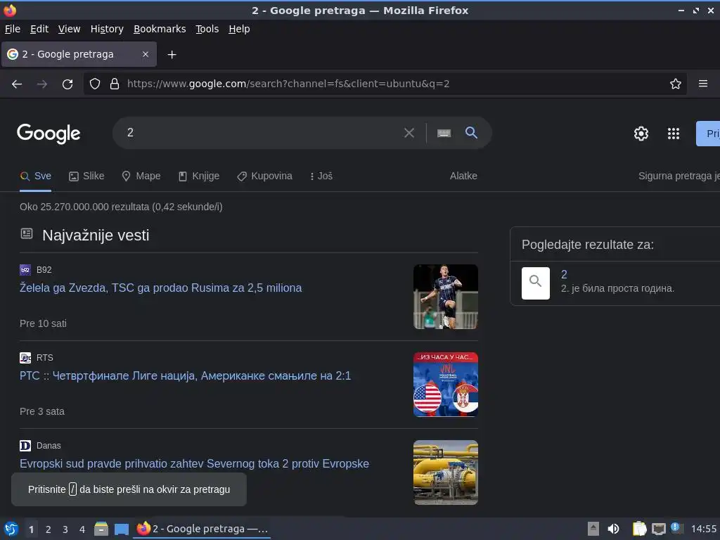The width and height of the screenshot is (720, 540).
Task: Open Sigurna pretraga setting
Action: (679, 176)
